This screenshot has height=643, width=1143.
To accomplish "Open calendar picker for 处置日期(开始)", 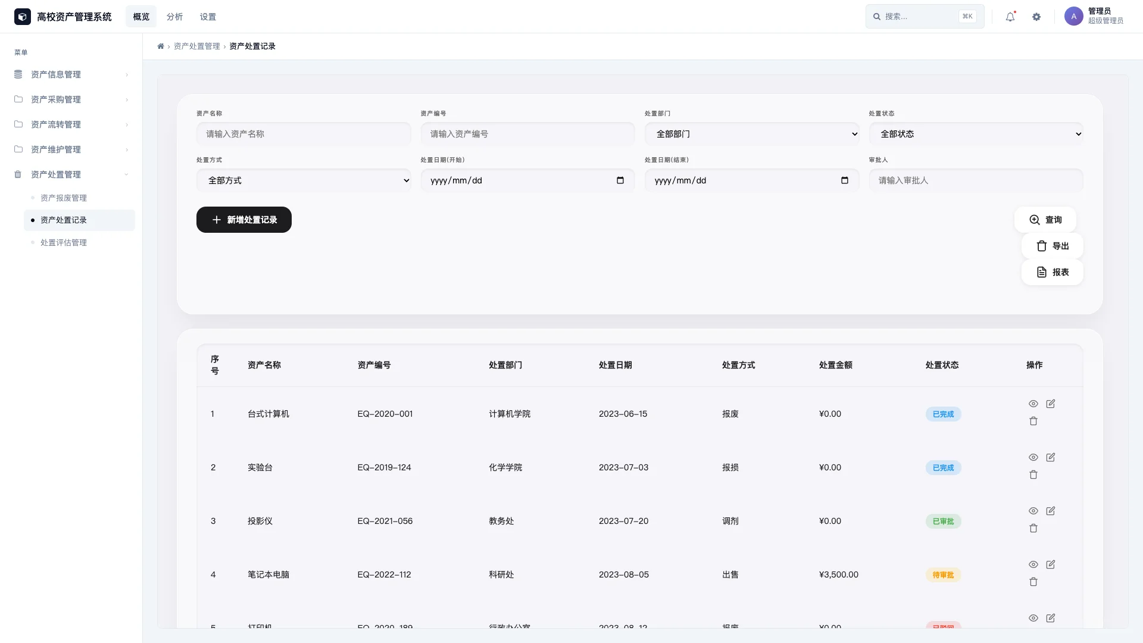I will click(620, 180).
